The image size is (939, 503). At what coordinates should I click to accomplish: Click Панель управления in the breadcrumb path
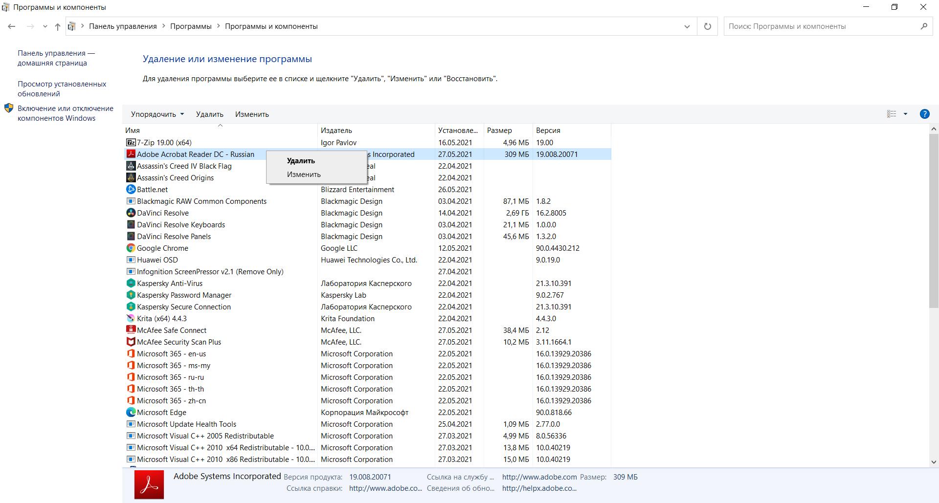click(x=123, y=26)
